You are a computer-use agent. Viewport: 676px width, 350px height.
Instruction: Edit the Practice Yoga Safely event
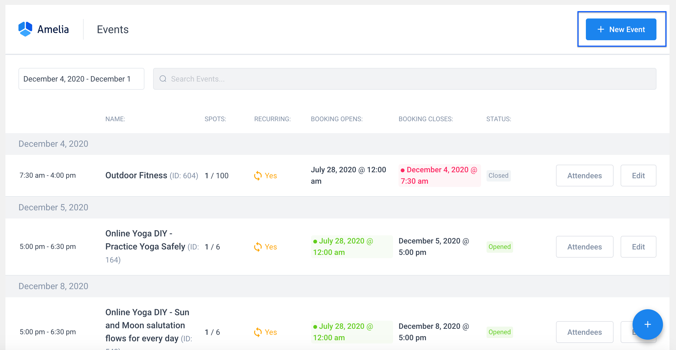pos(638,247)
